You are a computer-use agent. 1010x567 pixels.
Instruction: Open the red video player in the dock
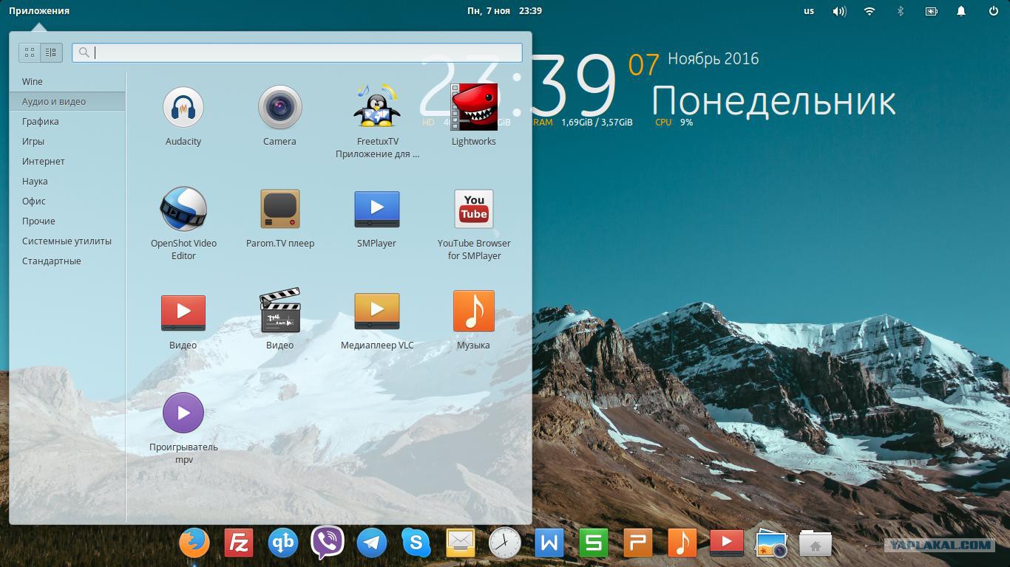coord(727,543)
